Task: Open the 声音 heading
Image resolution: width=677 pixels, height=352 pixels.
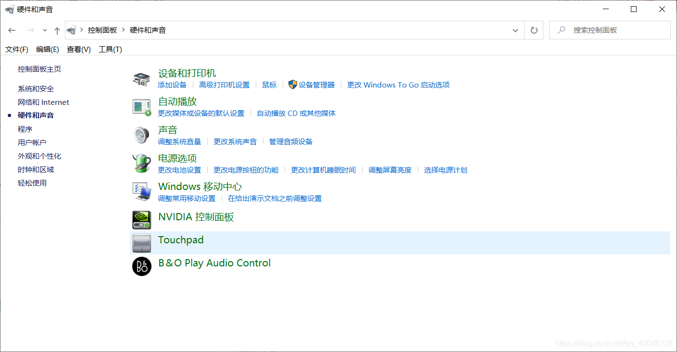Action: coord(168,130)
